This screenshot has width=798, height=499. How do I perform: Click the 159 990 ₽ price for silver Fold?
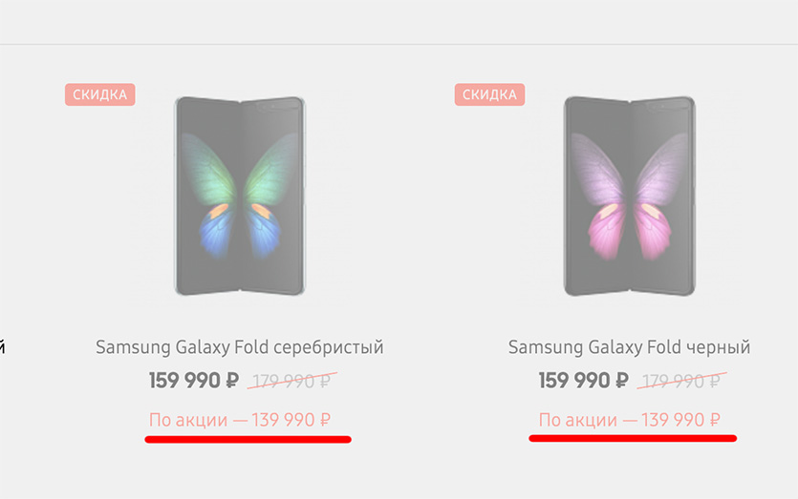click(x=194, y=381)
